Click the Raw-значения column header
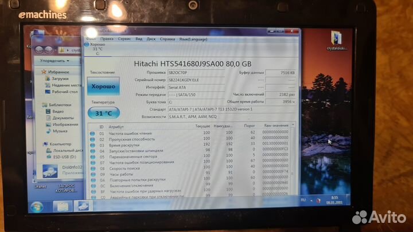 (x=276, y=125)
